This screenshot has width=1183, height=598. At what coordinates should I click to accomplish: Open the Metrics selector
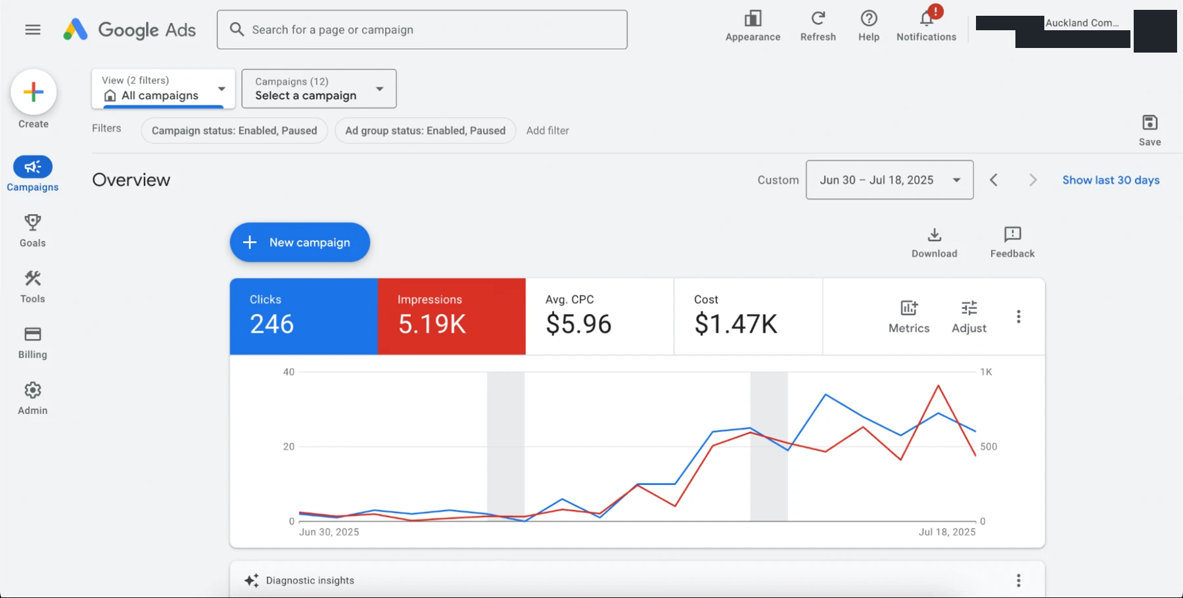tap(909, 317)
